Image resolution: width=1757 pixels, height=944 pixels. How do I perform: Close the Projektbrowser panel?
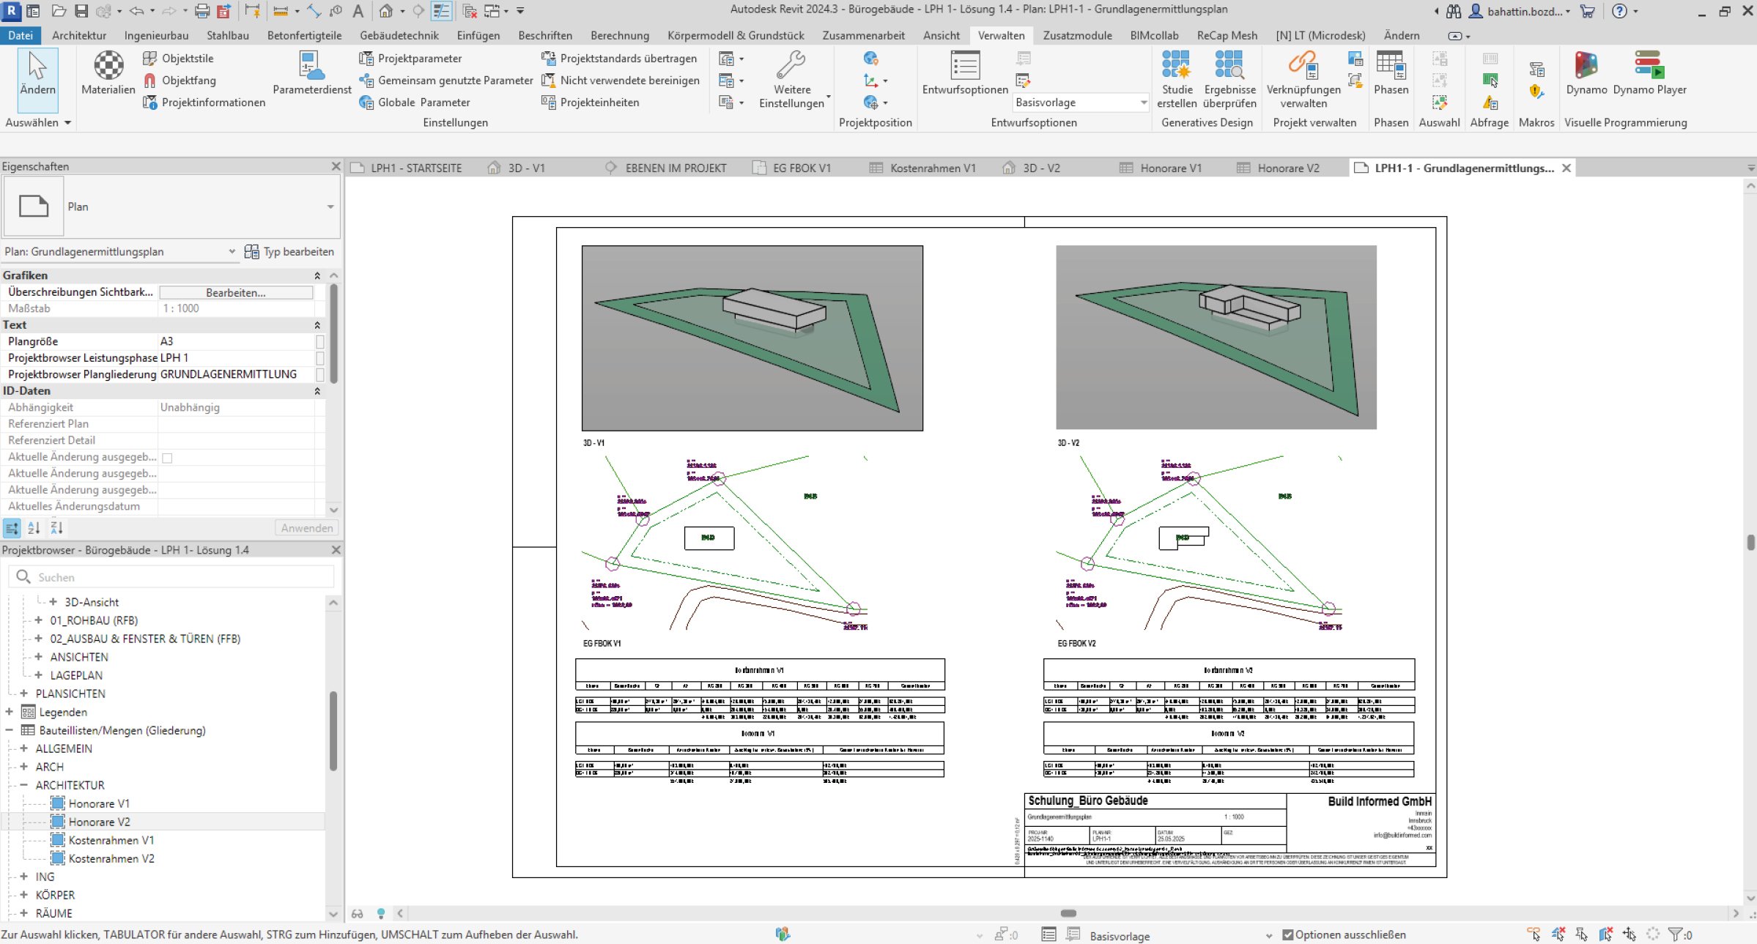point(336,550)
